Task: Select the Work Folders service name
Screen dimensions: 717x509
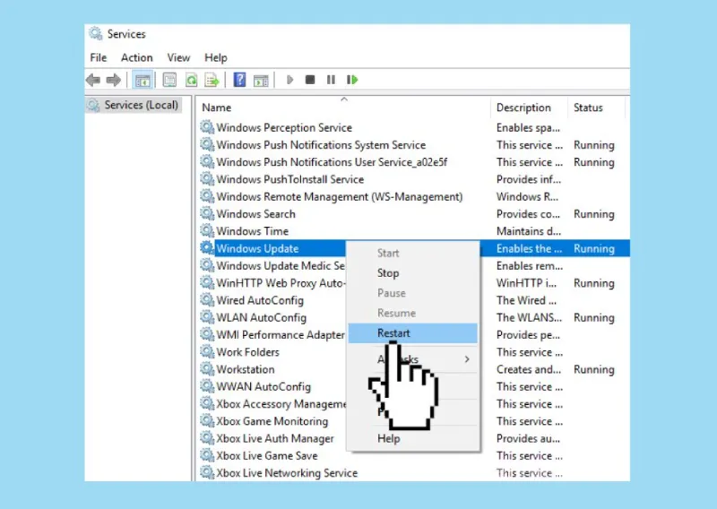Action: [247, 352]
